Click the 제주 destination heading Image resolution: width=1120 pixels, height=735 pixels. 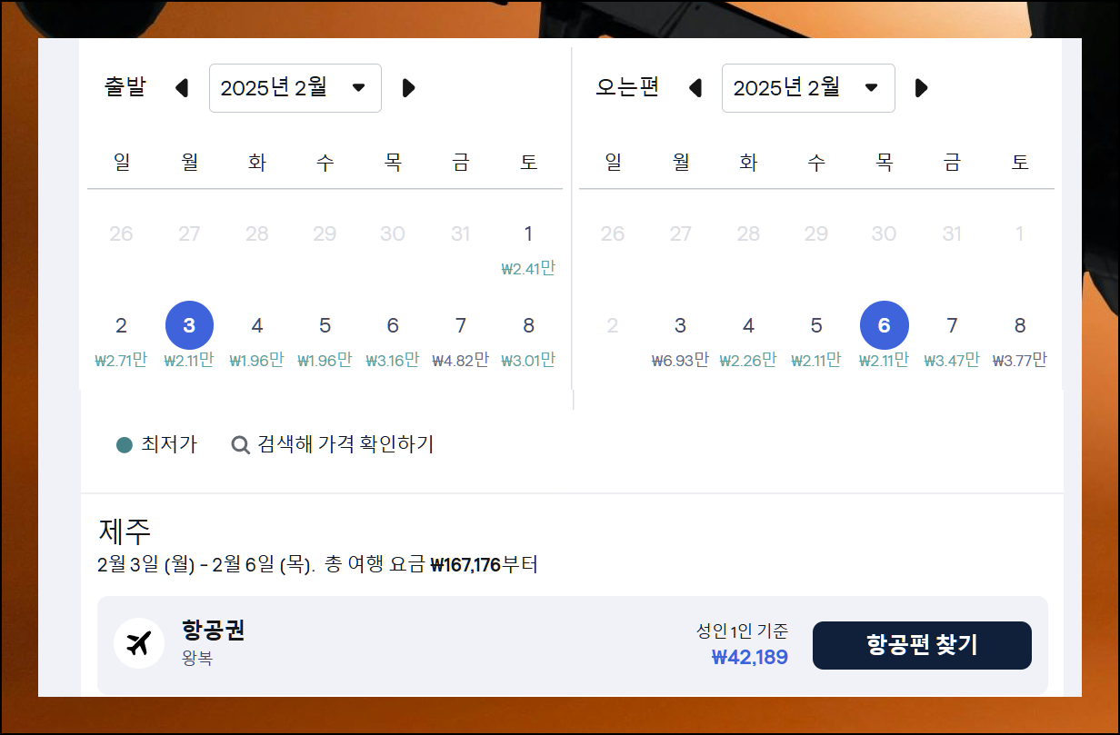pos(124,531)
